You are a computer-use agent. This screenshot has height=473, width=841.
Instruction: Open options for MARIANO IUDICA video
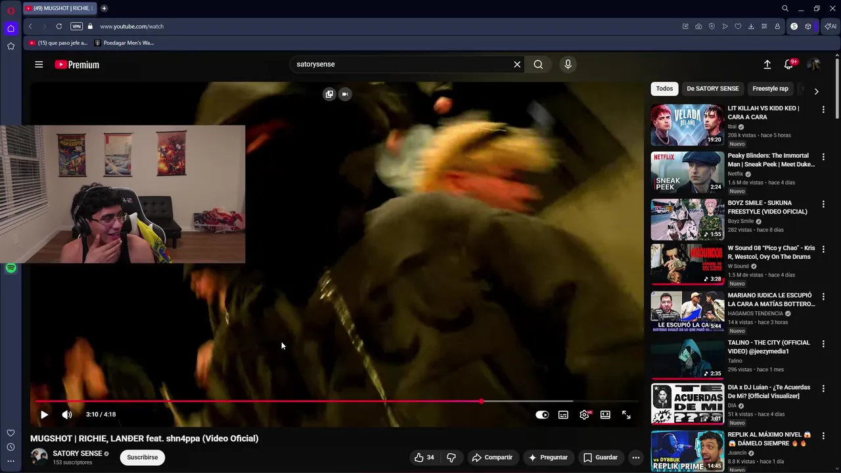tap(823, 297)
